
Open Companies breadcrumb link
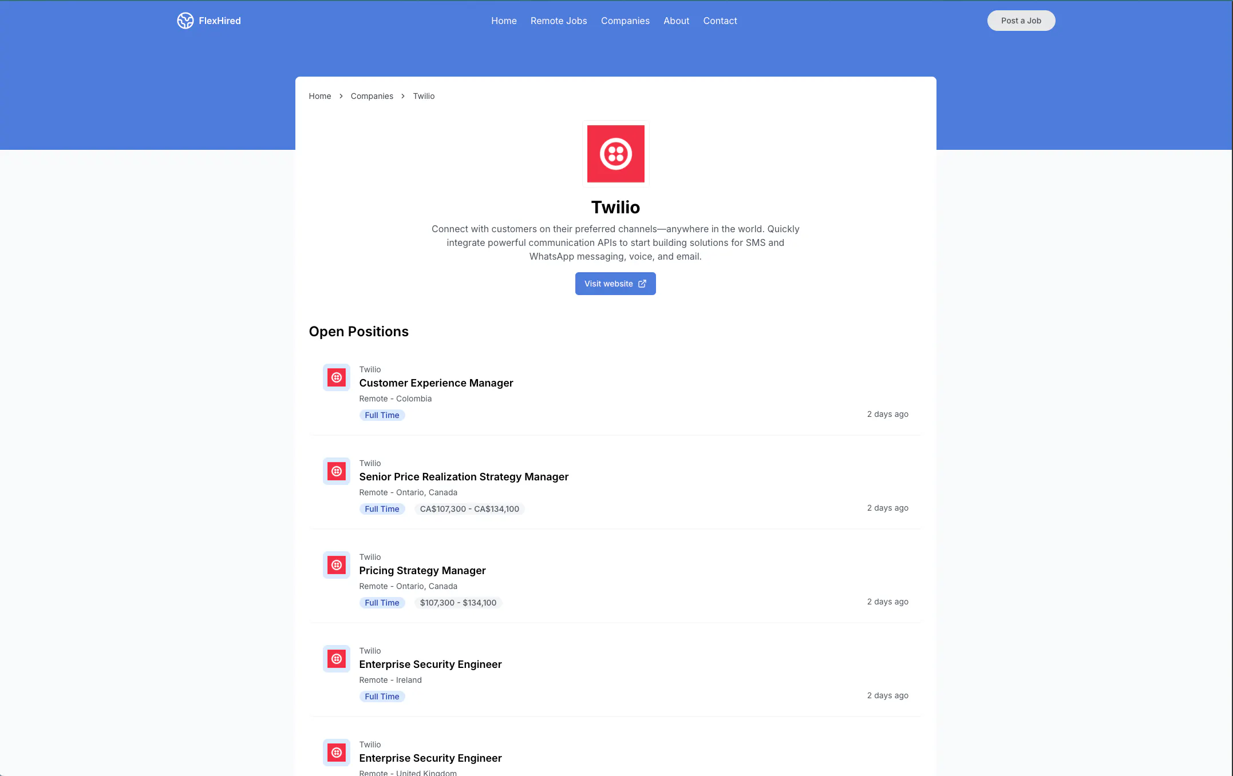pyautogui.click(x=372, y=96)
